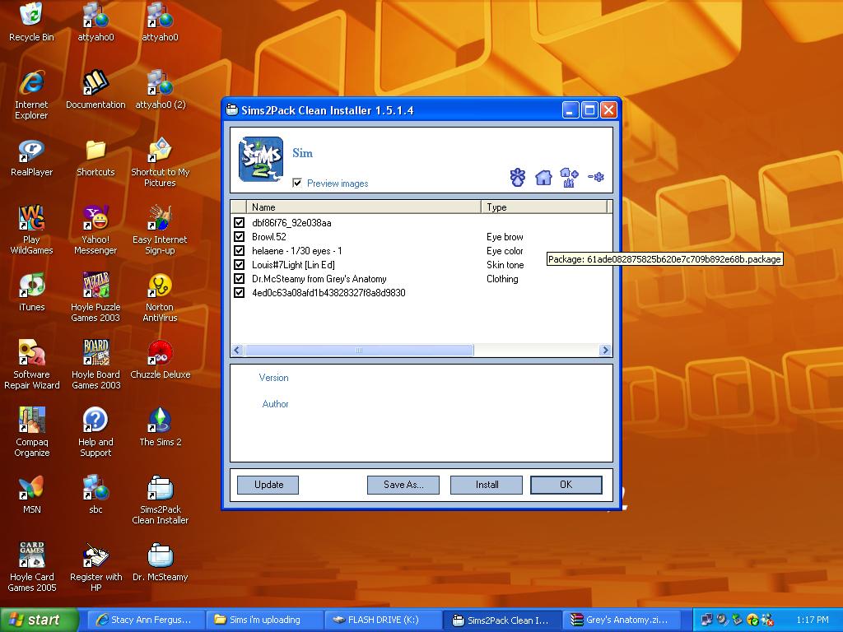Click the paw print icon in installer
This screenshot has width=843, height=632.
tap(517, 177)
